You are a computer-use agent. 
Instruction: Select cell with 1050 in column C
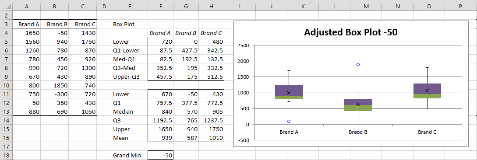tap(83, 112)
